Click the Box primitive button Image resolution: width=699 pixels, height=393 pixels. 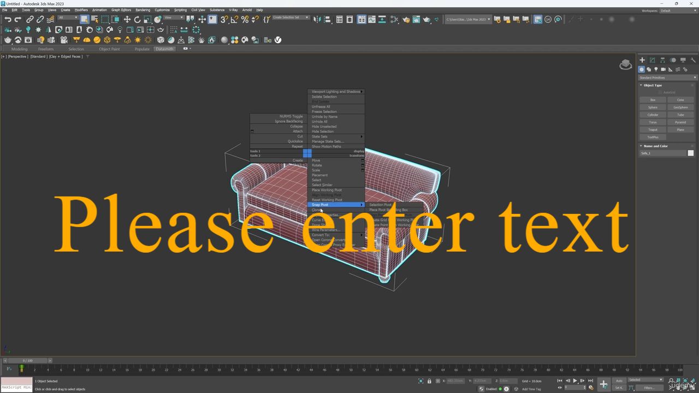653,100
